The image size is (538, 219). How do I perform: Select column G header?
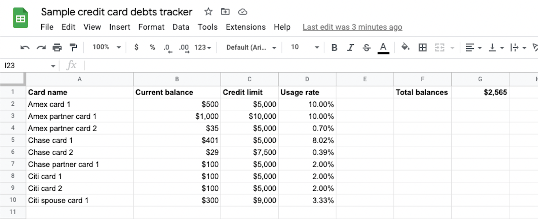click(x=480, y=79)
